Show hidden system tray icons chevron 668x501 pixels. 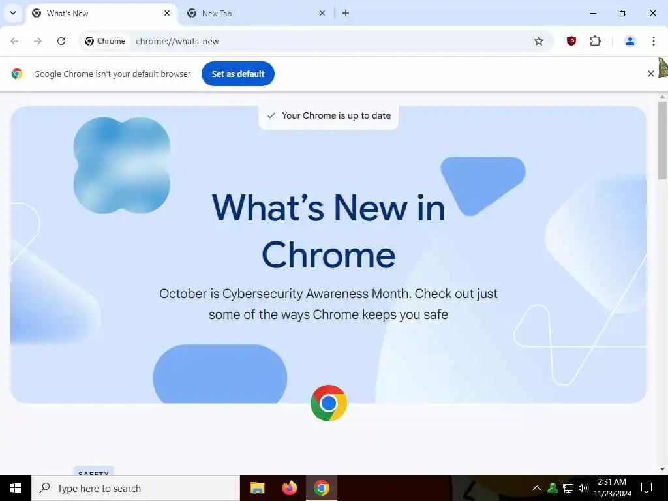(x=537, y=488)
